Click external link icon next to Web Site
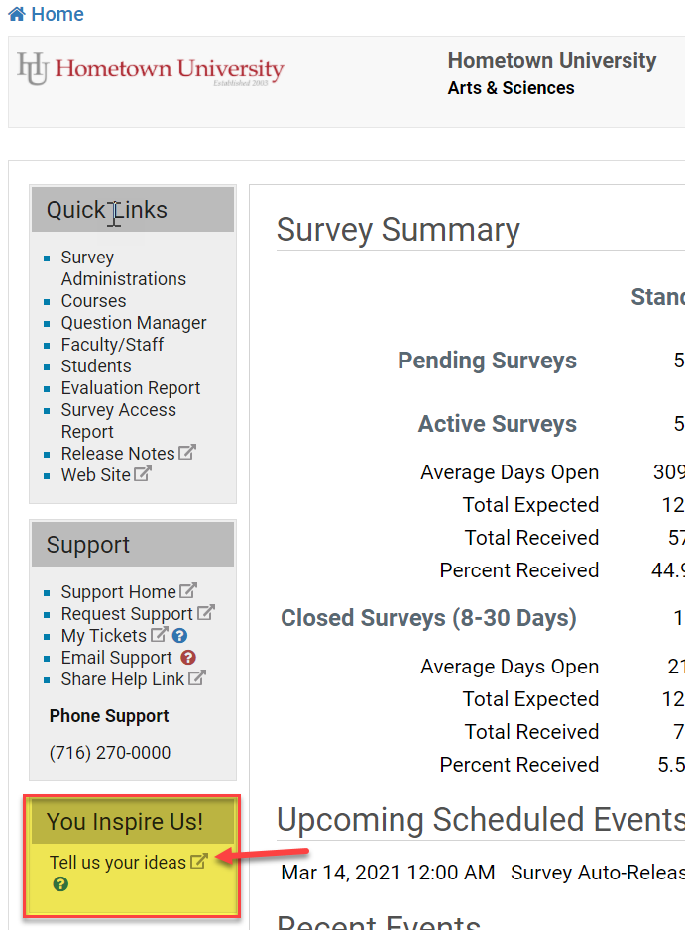 tap(143, 474)
